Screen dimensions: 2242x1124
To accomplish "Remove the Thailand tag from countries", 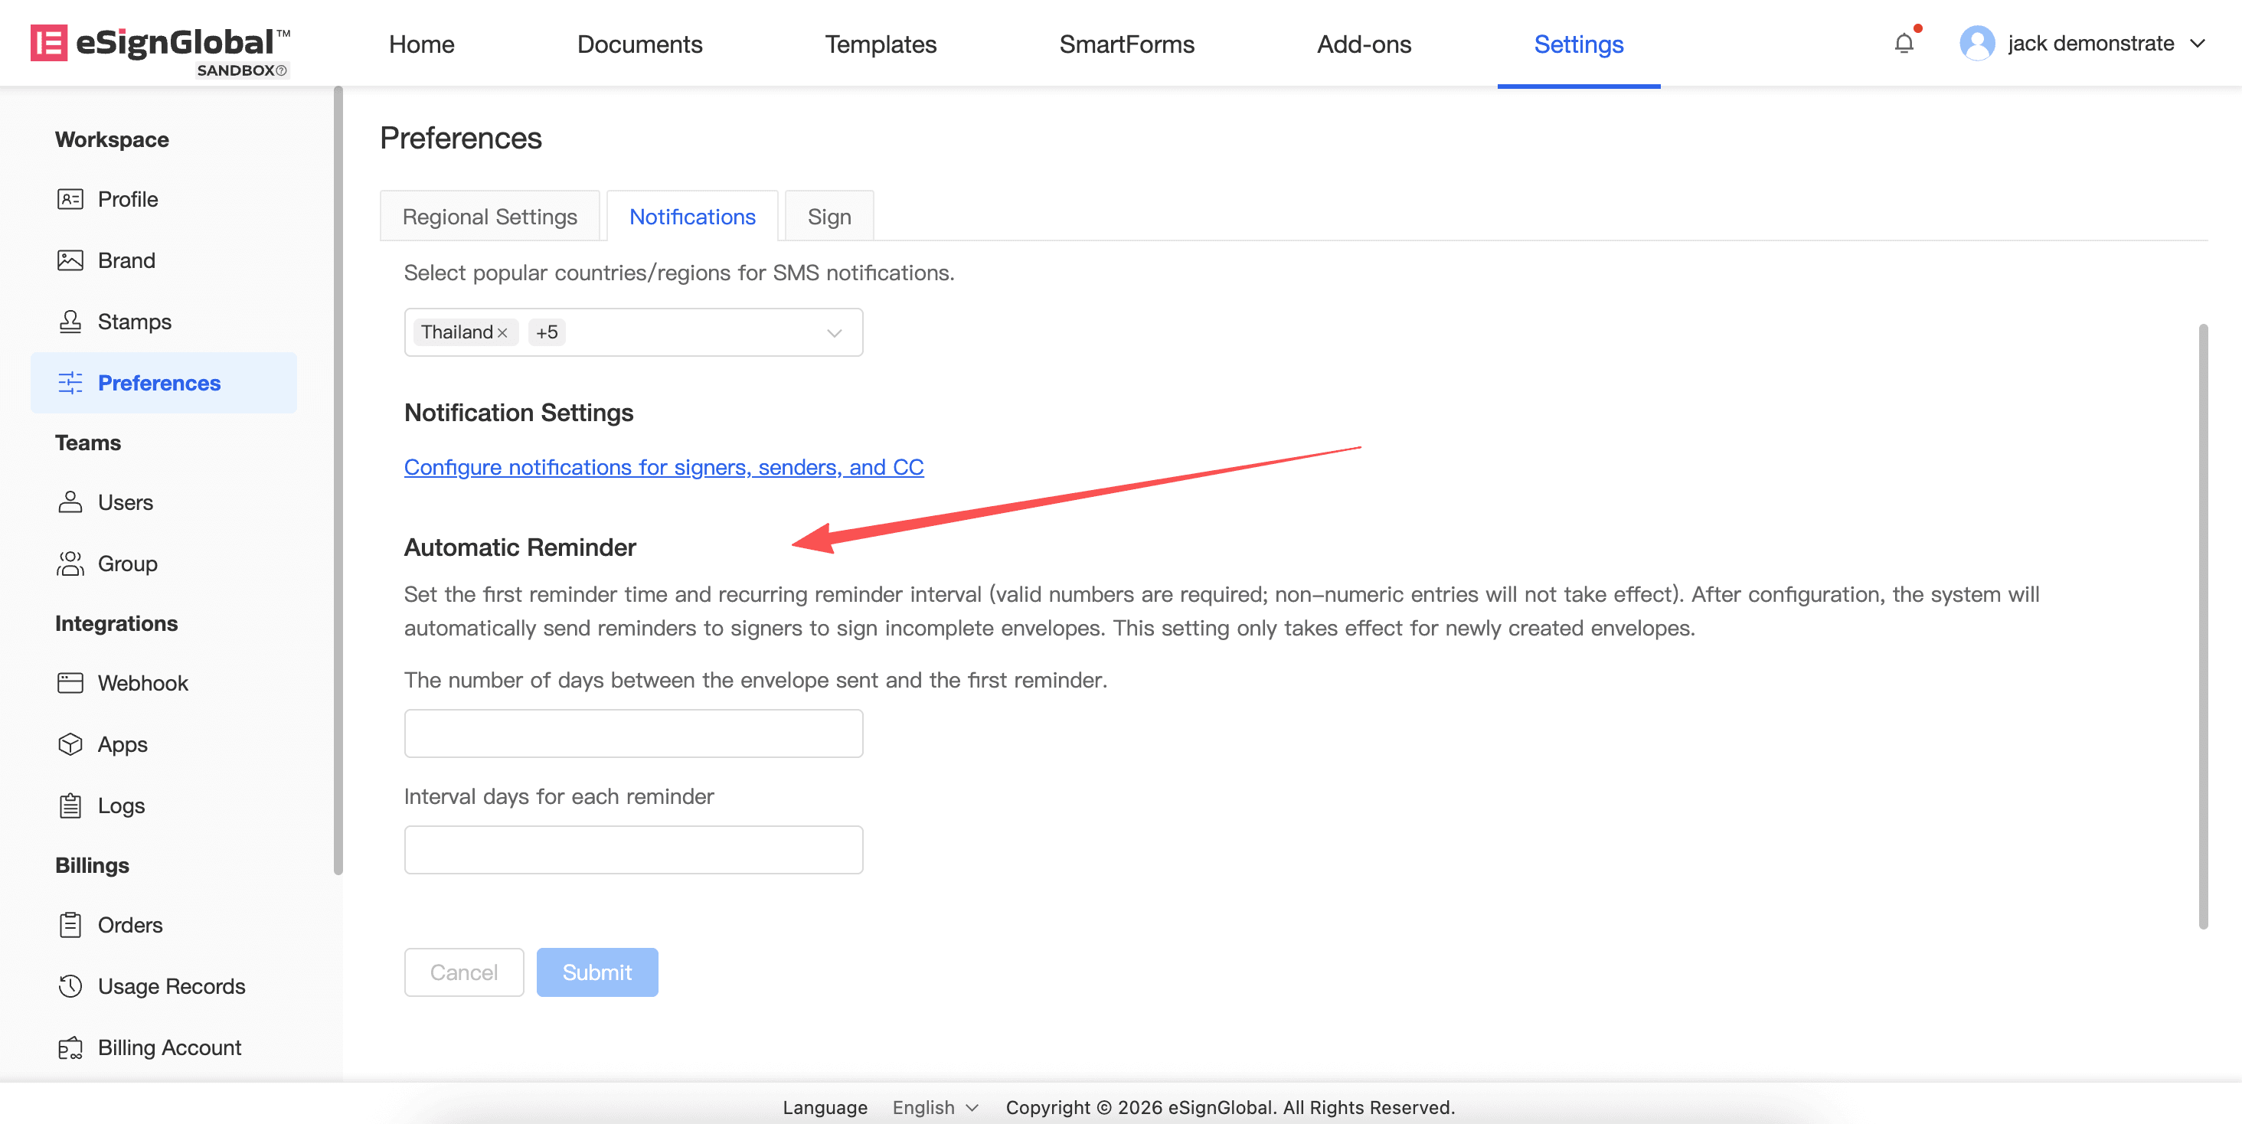I will point(502,333).
